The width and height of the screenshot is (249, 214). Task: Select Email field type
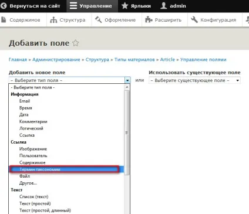(x=25, y=101)
